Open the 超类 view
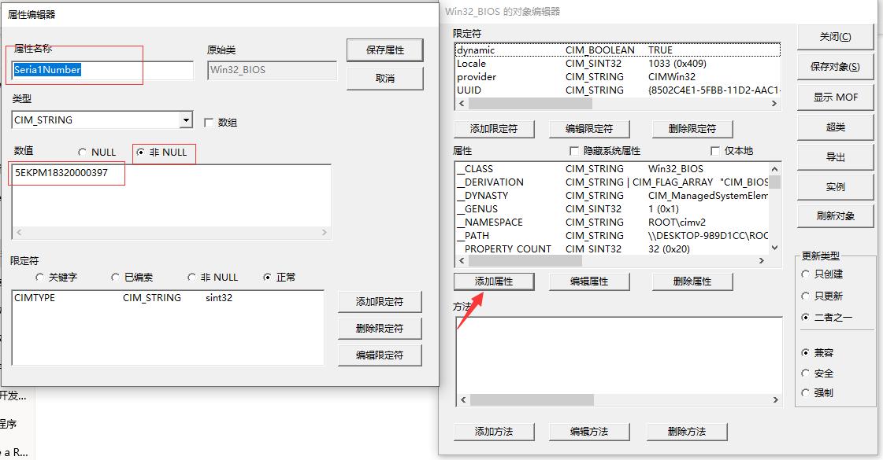The image size is (883, 460). coord(836,127)
